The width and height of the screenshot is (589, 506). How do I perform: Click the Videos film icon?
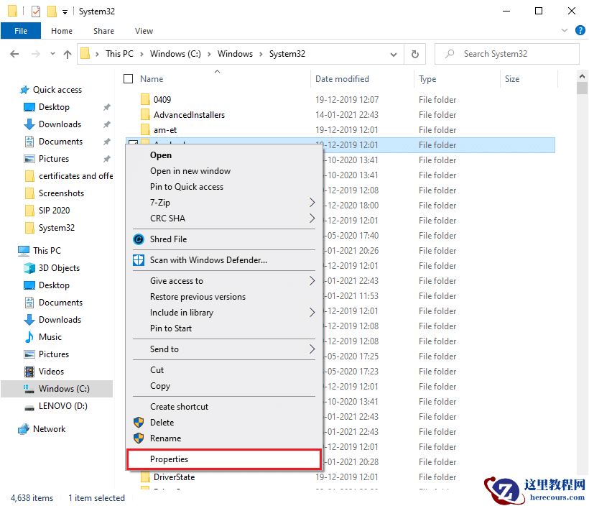tap(29, 372)
